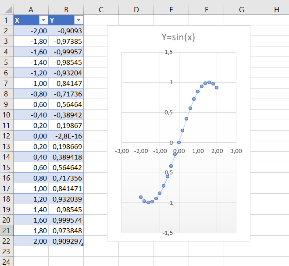Select column B header
The image size is (289, 266).
[x=66, y=10]
